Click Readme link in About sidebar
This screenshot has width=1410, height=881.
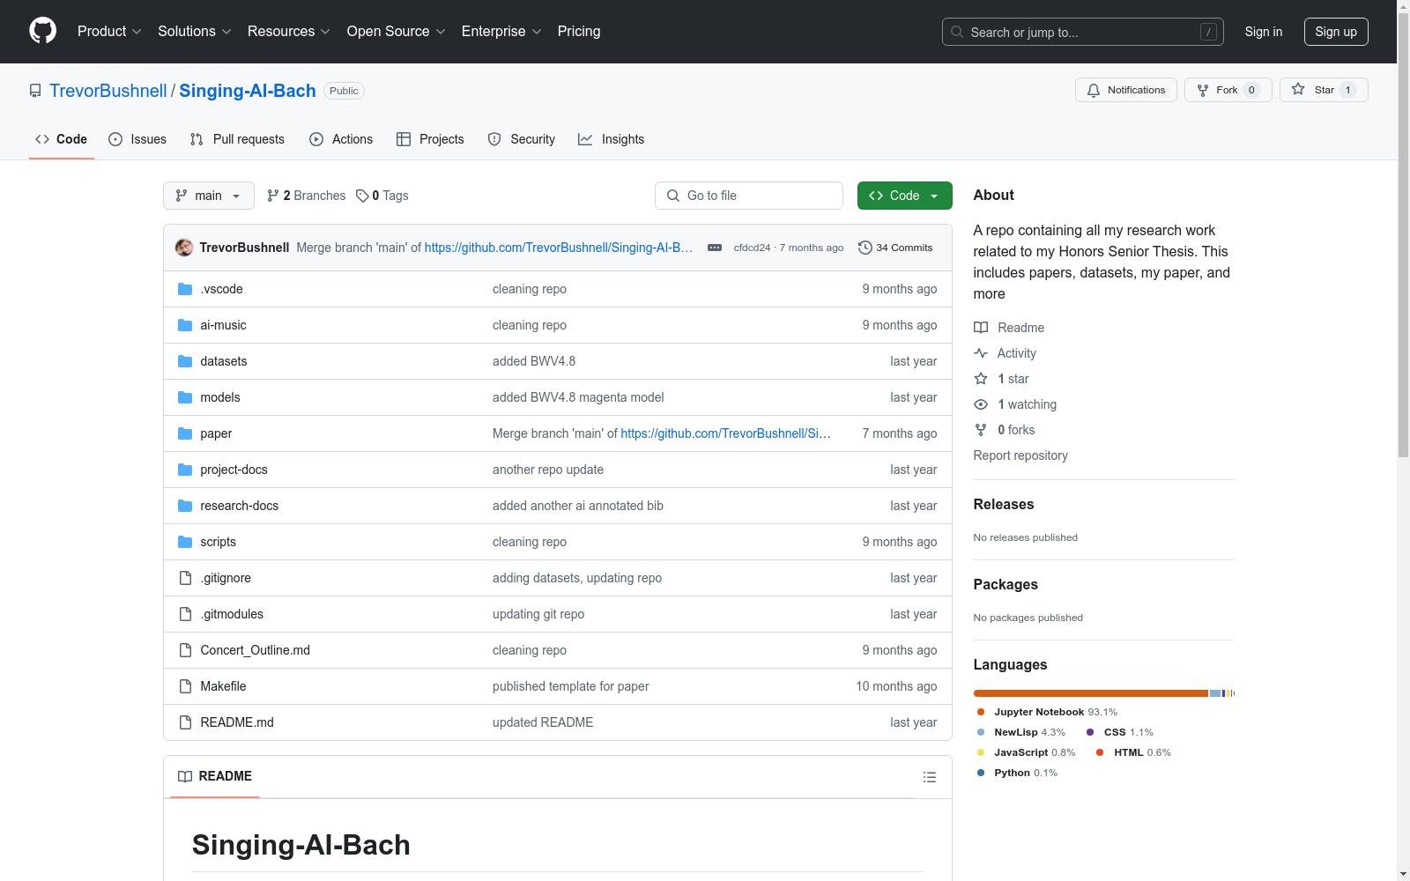(1009, 328)
